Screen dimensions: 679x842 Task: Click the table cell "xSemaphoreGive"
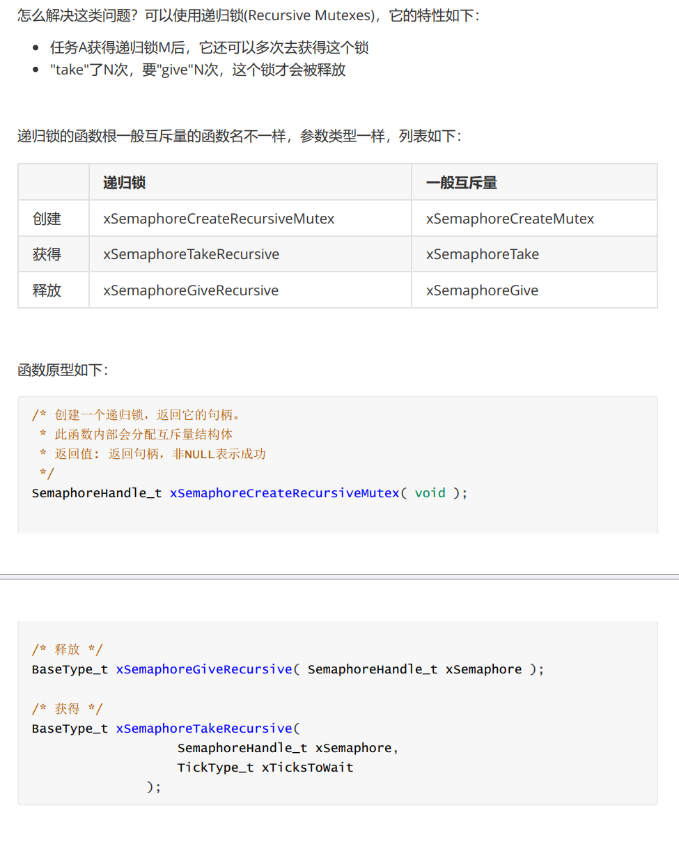tap(534, 290)
